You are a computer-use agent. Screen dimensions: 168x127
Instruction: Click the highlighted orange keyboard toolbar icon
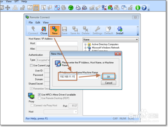point(36,8)
